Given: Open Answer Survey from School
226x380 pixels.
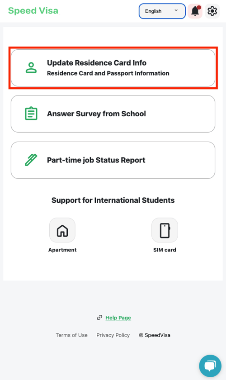Looking at the screenshot, I should pos(113,114).
